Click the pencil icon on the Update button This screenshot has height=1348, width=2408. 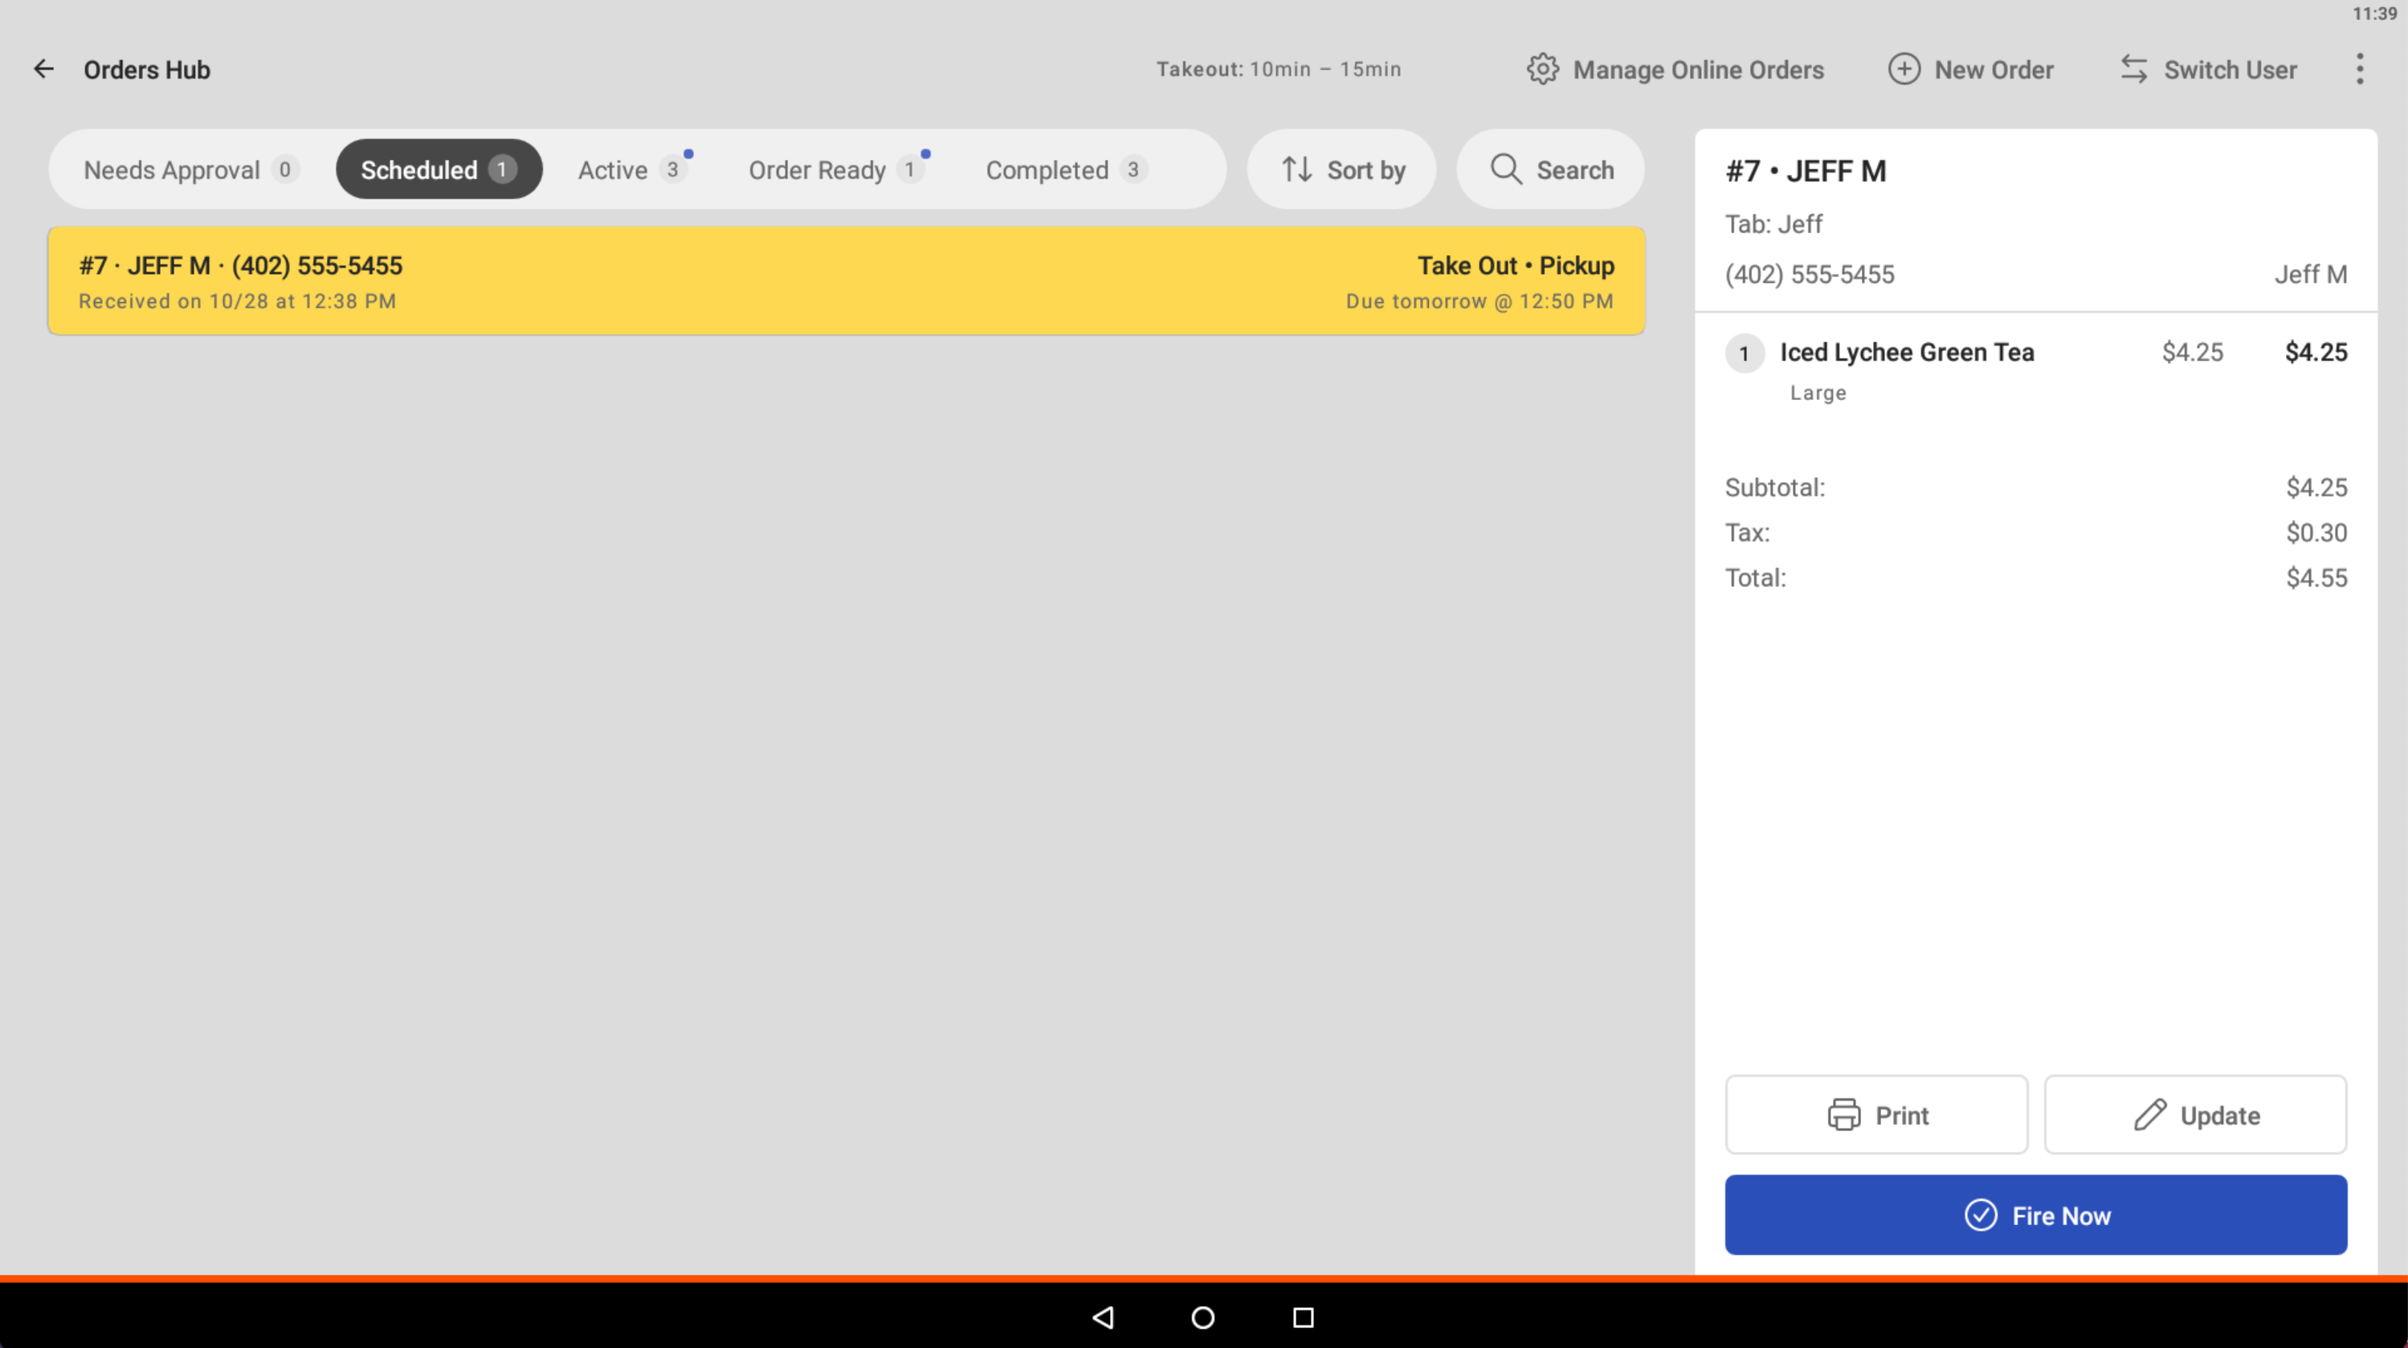[x=2151, y=1114]
